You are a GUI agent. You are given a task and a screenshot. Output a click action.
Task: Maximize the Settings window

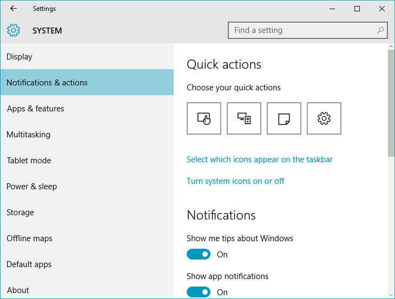click(357, 9)
